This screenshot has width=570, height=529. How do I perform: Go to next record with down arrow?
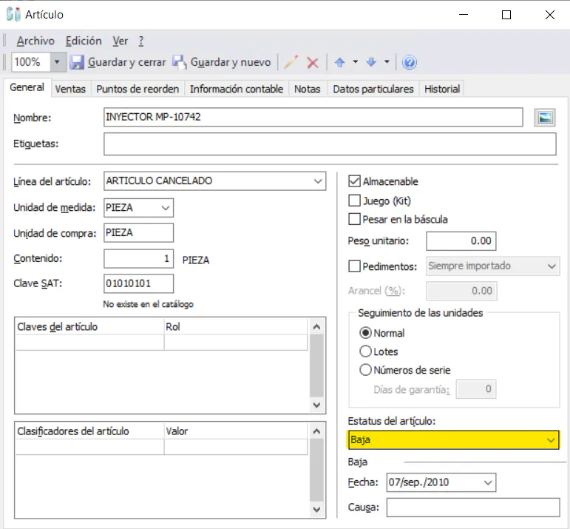click(x=371, y=62)
